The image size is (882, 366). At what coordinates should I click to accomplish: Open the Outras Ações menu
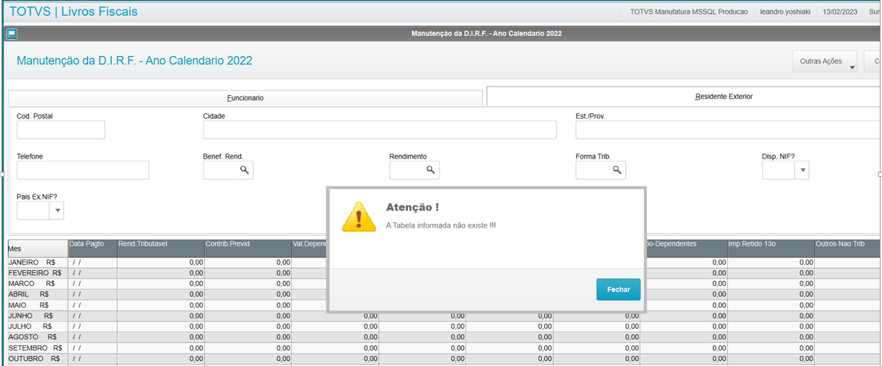pyautogui.click(x=824, y=61)
